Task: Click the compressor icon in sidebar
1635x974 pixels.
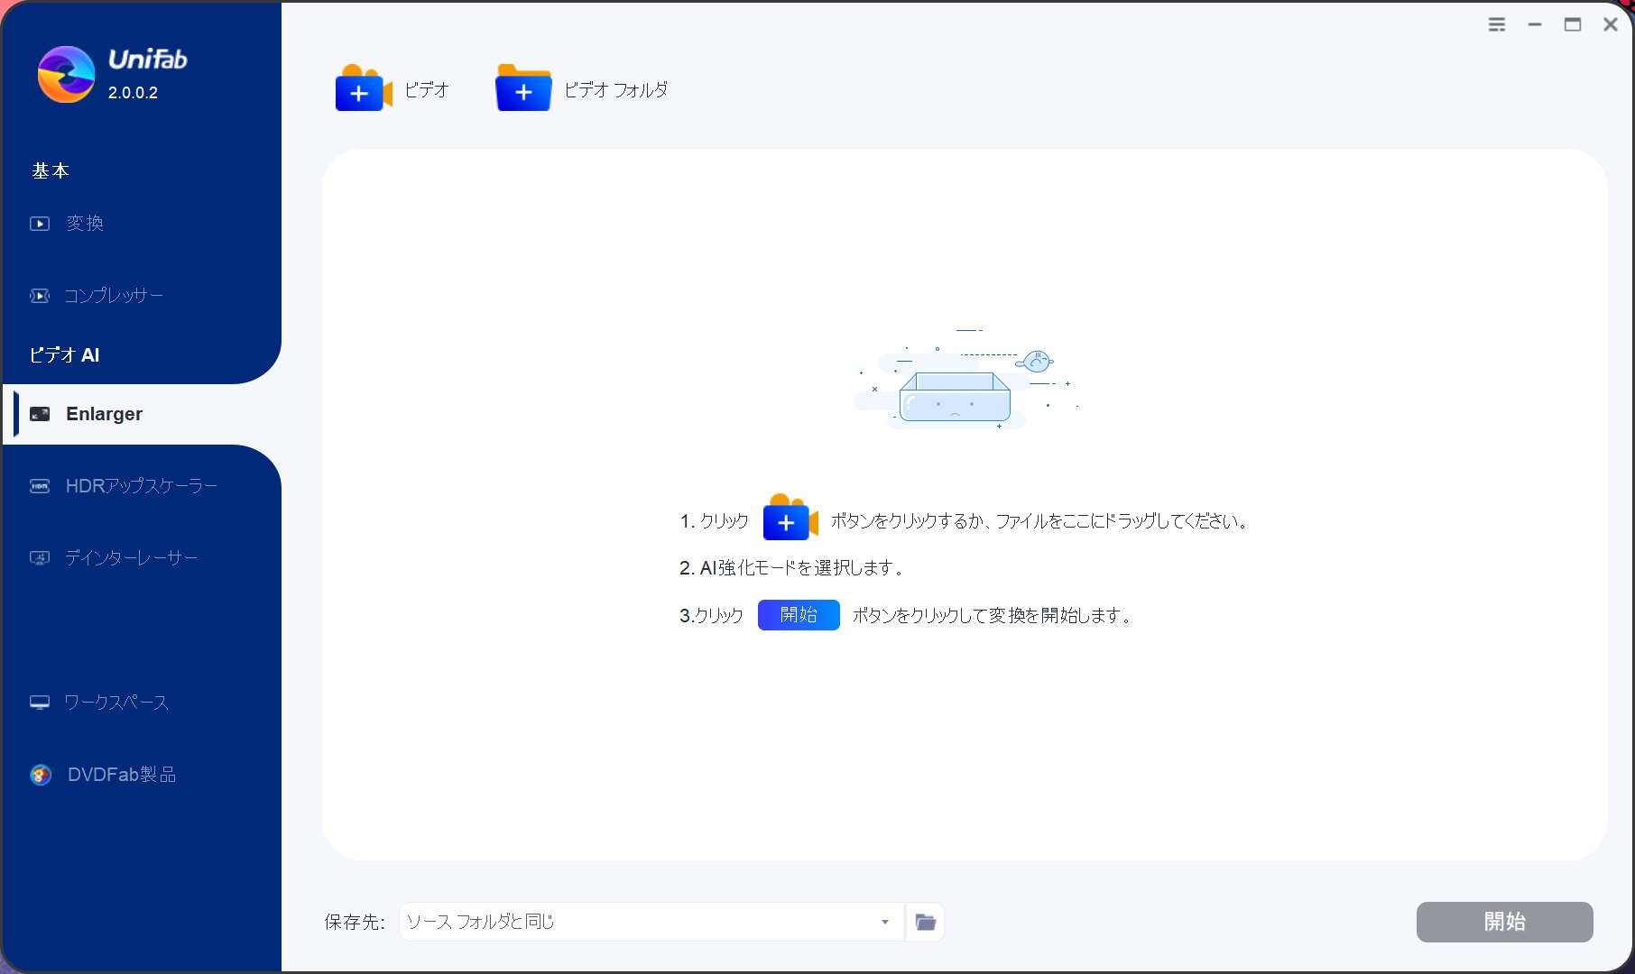Action: pyautogui.click(x=40, y=296)
